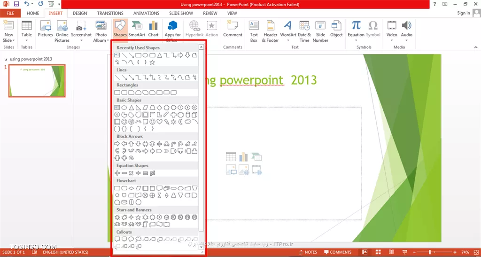Go to the SLIDE SHOW tab
This screenshot has width=481, height=257.
click(x=181, y=13)
